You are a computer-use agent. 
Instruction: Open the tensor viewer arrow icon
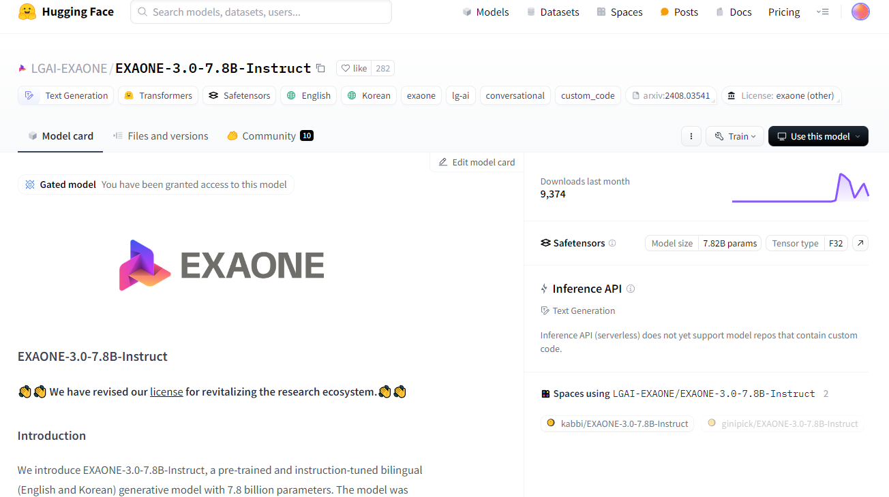[x=860, y=243]
